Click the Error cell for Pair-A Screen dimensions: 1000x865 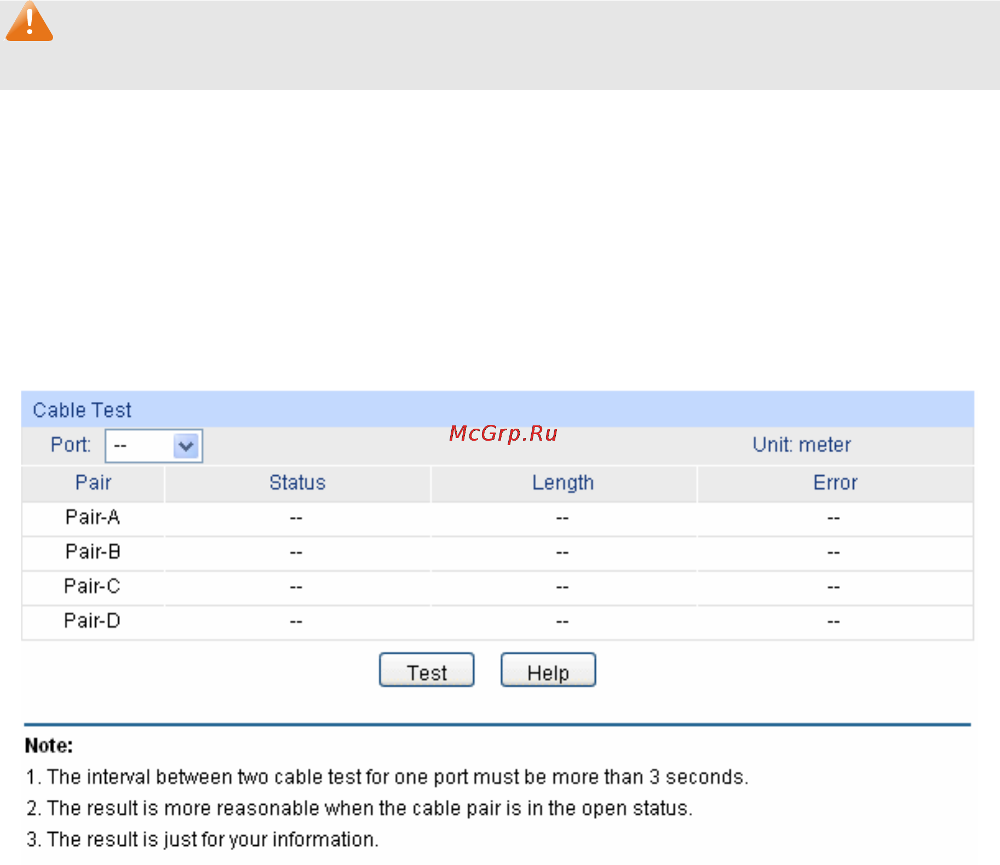click(835, 518)
